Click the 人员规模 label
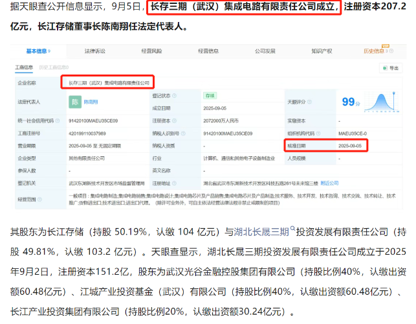 pyautogui.click(x=296, y=158)
